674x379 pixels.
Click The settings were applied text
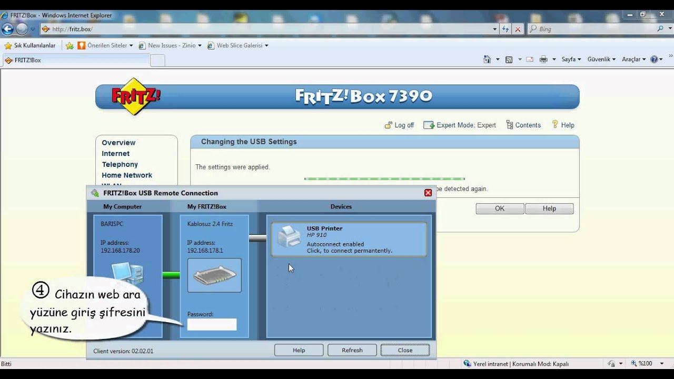tap(232, 167)
